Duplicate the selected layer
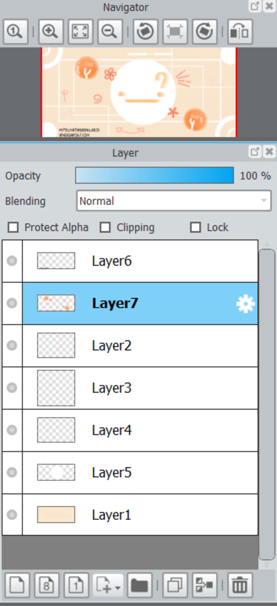This screenshot has width=277, height=606. pyautogui.click(x=175, y=586)
